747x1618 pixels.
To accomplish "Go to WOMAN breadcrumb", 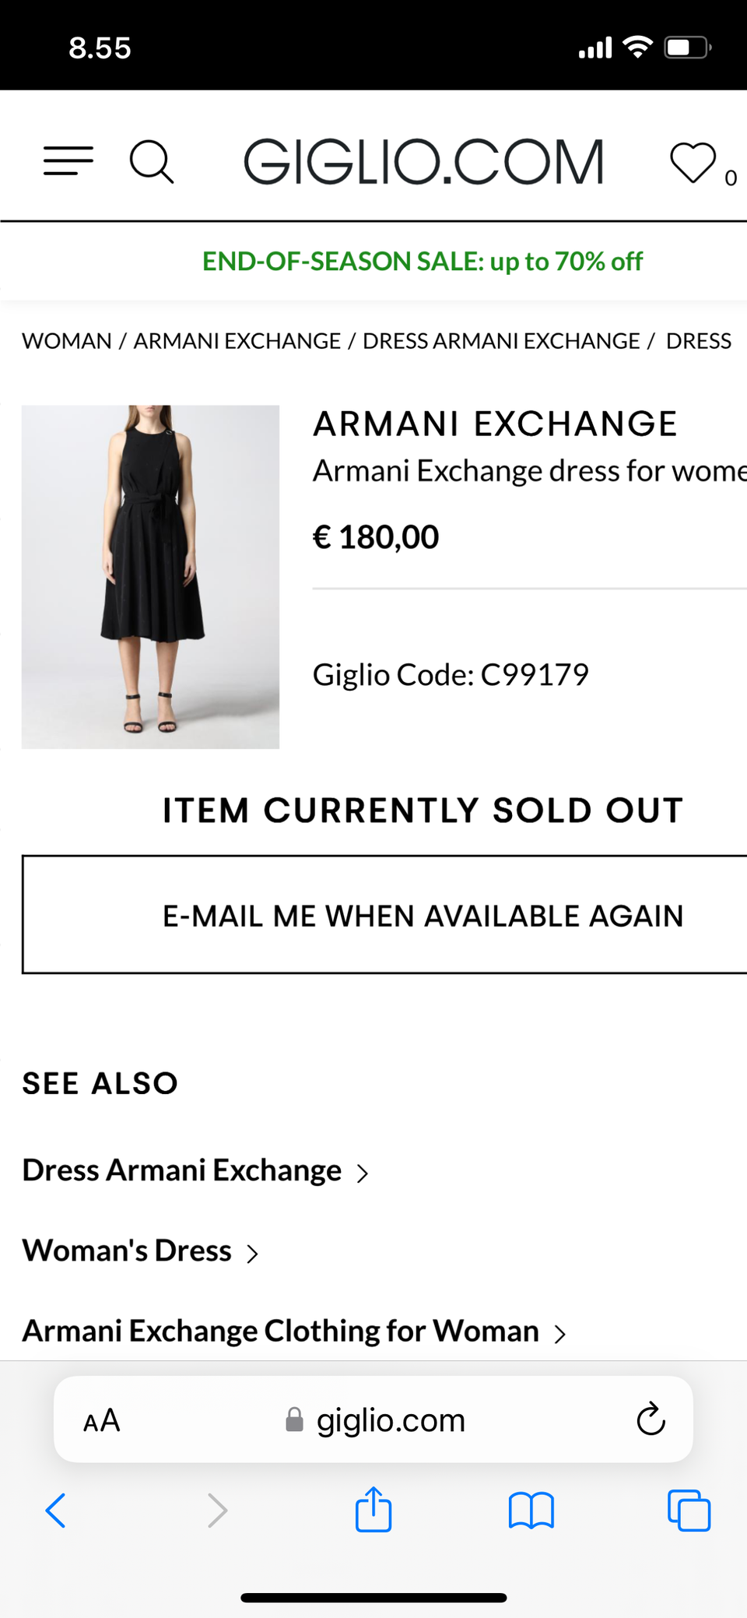I will click(67, 341).
